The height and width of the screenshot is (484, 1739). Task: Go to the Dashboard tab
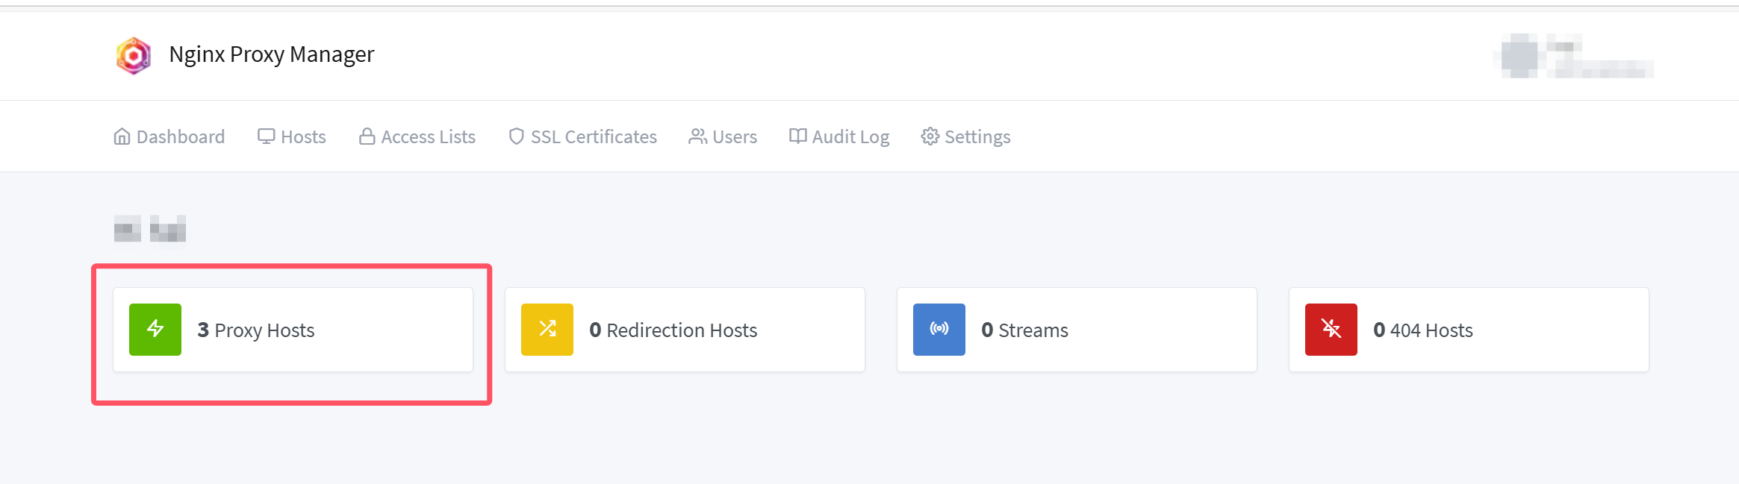[x=169, y=136]
